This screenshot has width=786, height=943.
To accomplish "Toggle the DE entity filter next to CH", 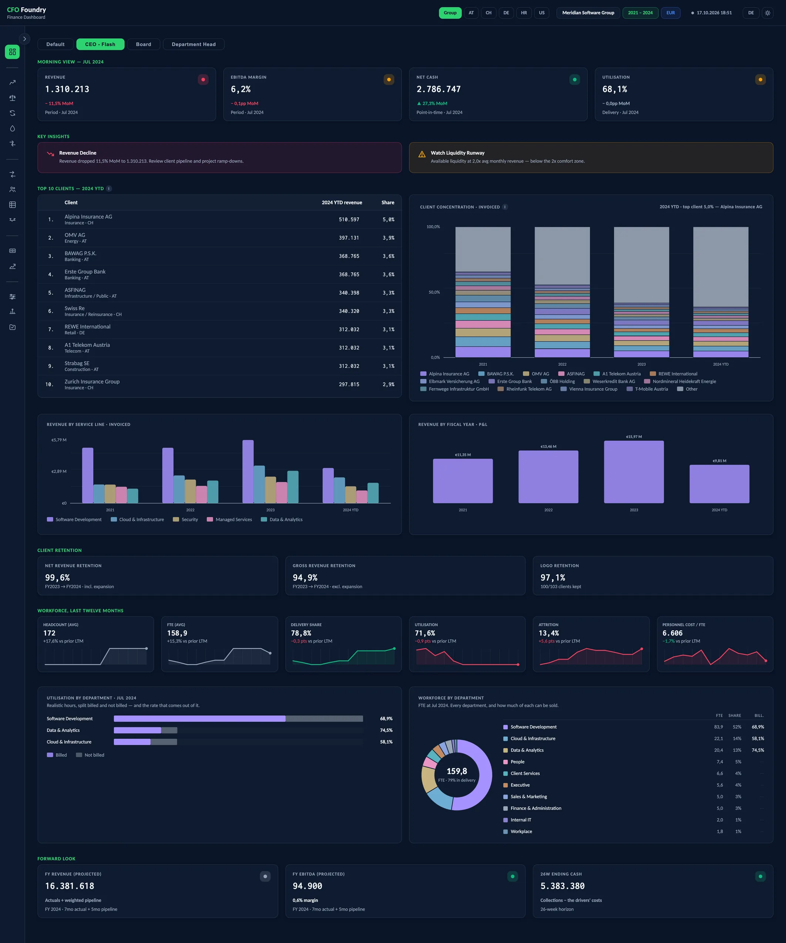I will [x=506, y=13].
